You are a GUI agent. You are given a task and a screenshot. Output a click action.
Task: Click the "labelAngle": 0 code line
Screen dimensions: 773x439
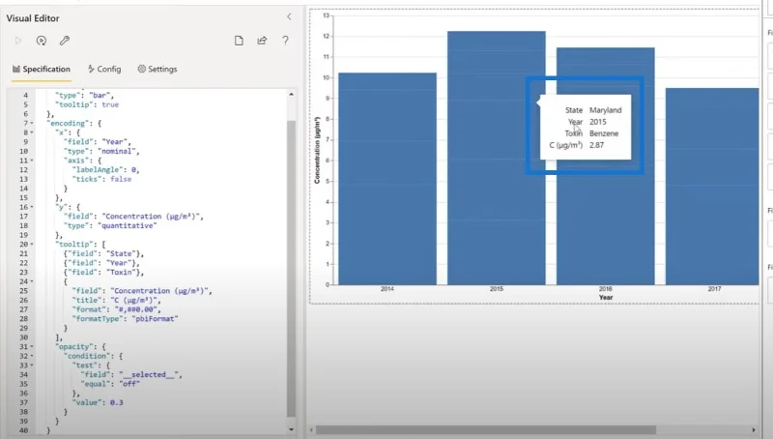(x=105, y=170)
